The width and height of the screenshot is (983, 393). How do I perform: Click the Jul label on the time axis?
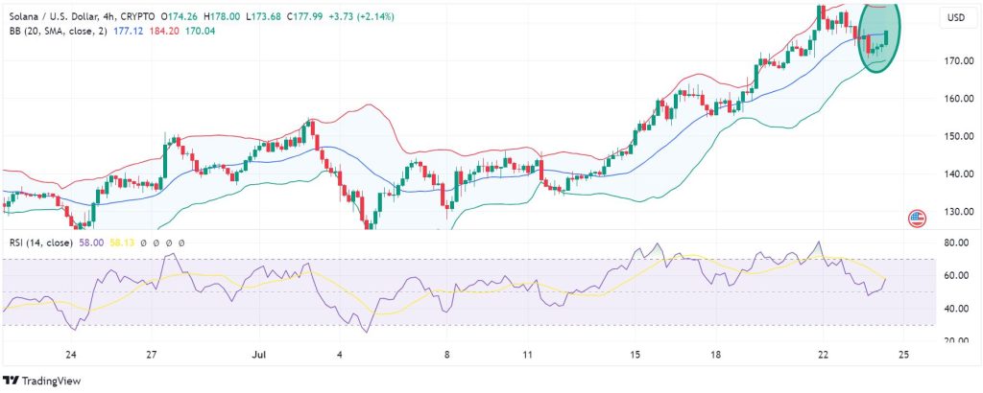coord(258,355)
